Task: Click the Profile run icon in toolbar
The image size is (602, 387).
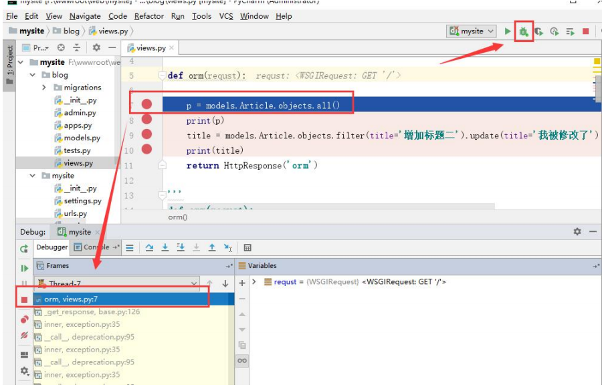Action: tap(555, 31)
